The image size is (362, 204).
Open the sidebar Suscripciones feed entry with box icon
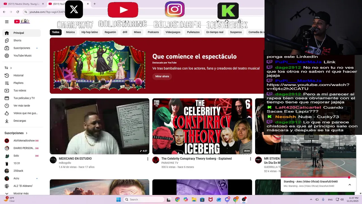pos(21,48)
